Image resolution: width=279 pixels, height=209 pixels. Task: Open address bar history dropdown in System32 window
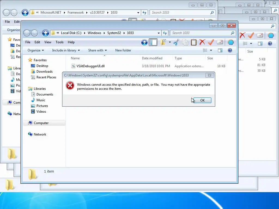point(159,33)
